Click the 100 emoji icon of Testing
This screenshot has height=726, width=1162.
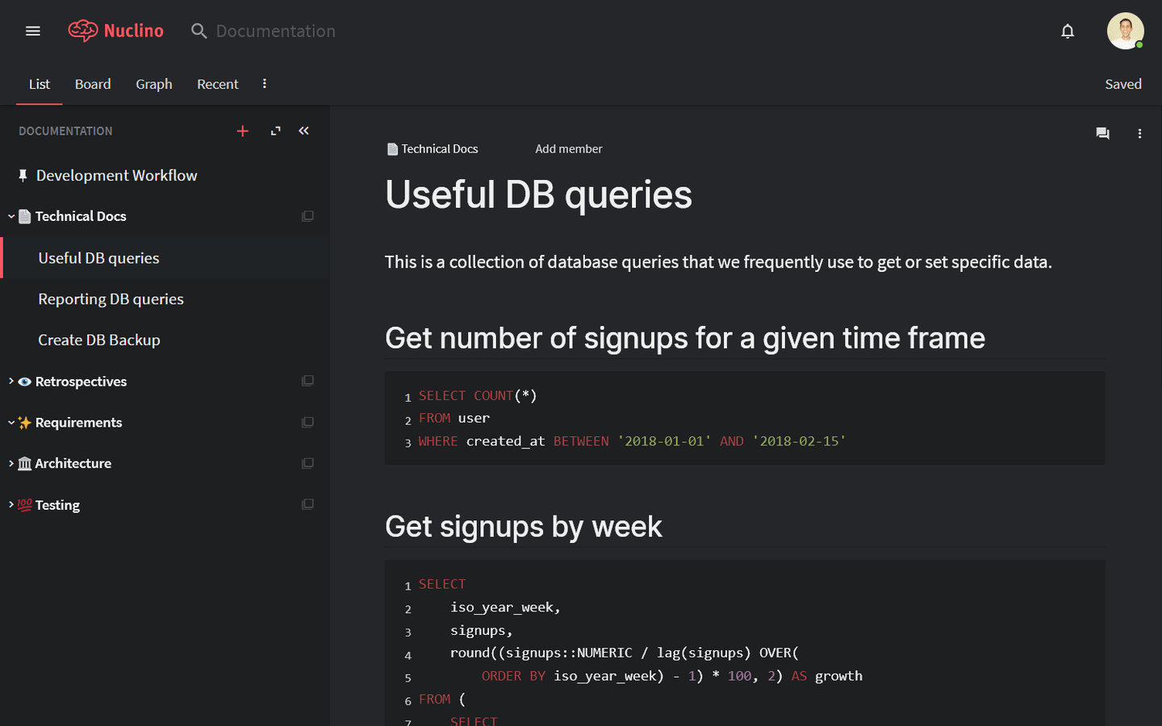25,505
